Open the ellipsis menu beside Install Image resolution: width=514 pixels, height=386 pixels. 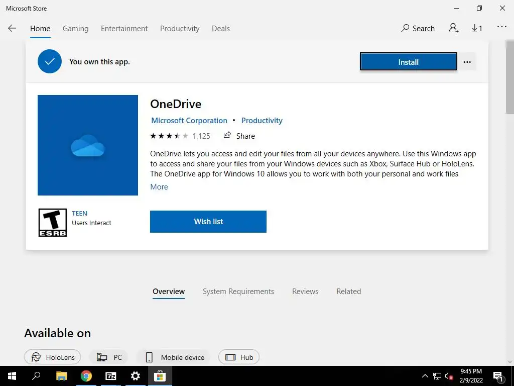click(x=467, y=62)
